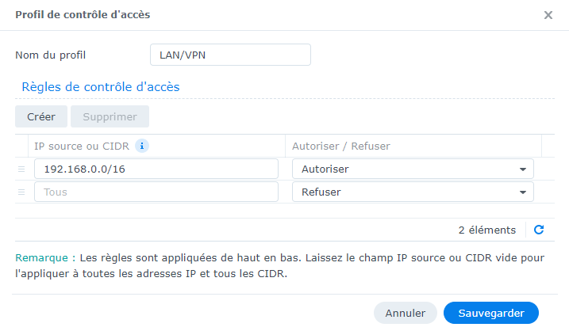This screenshot has width=569, height=331.
Task: Close the access control profile dialog
Action: coord(548,15)
